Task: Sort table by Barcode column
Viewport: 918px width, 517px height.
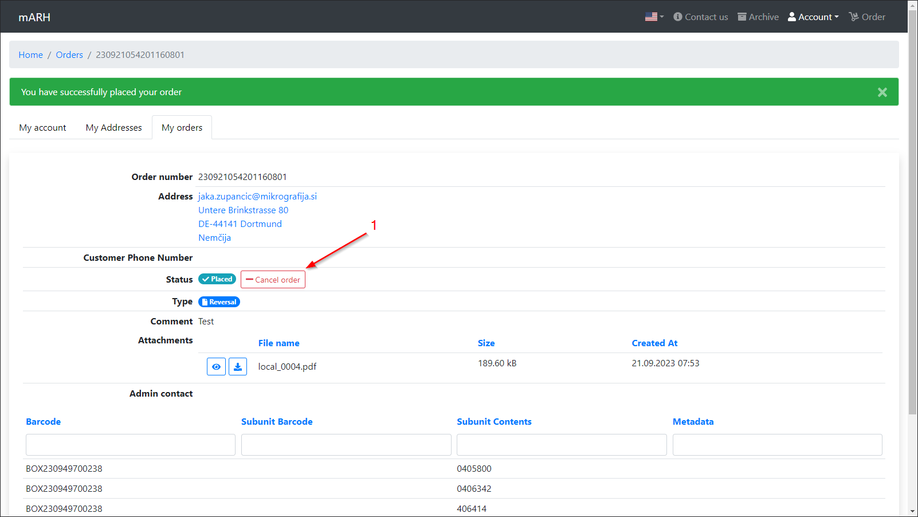Action: (44, 422)
